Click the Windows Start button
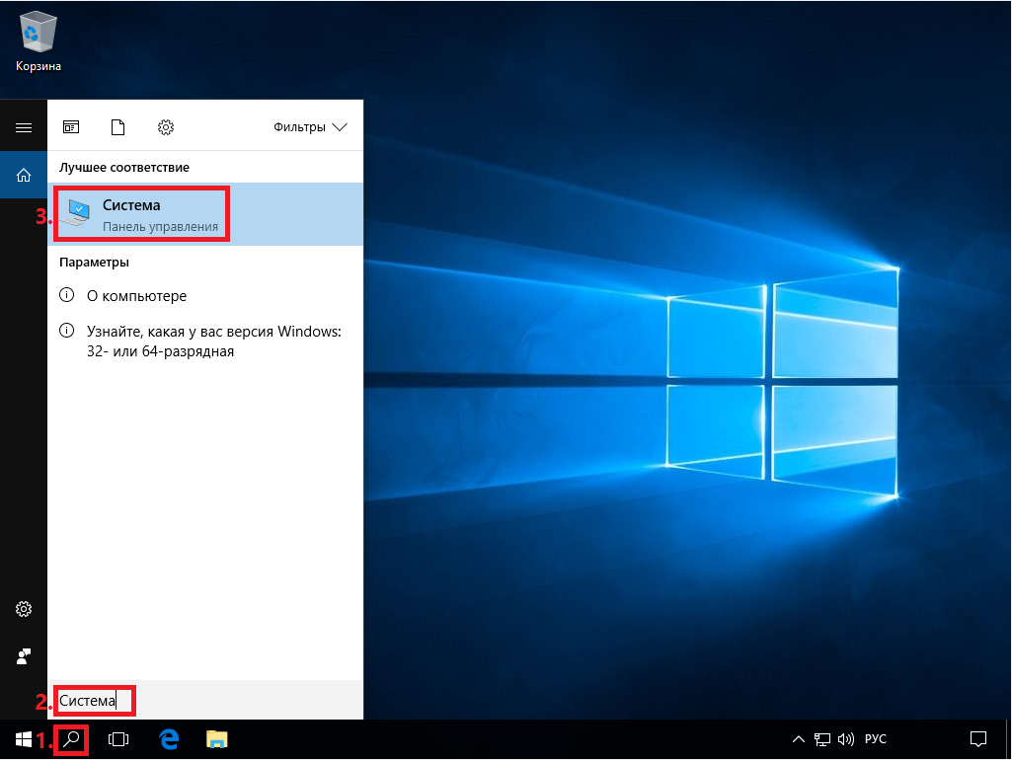Image resolution: width=1012 pixels, height=760 pixels. coord(24,739)
